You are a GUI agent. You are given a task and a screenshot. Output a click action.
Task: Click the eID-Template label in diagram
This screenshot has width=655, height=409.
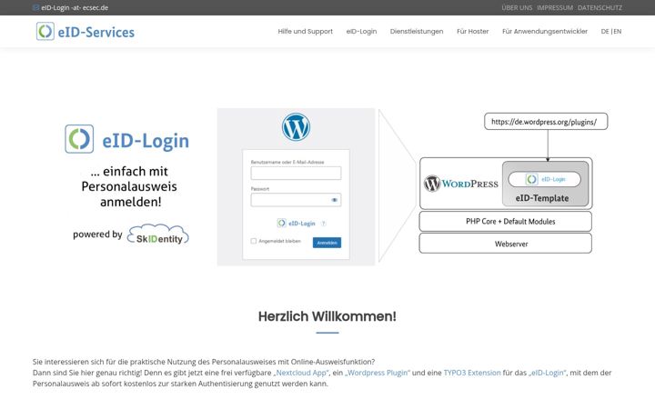pyautogui.click(x=542, y=198)
